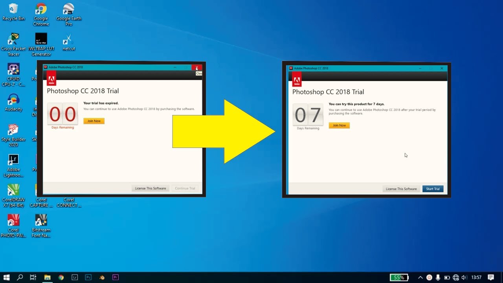Click License This Software beside Start Trial
Viewport: 503px width, 283px height.
(401, 189)
